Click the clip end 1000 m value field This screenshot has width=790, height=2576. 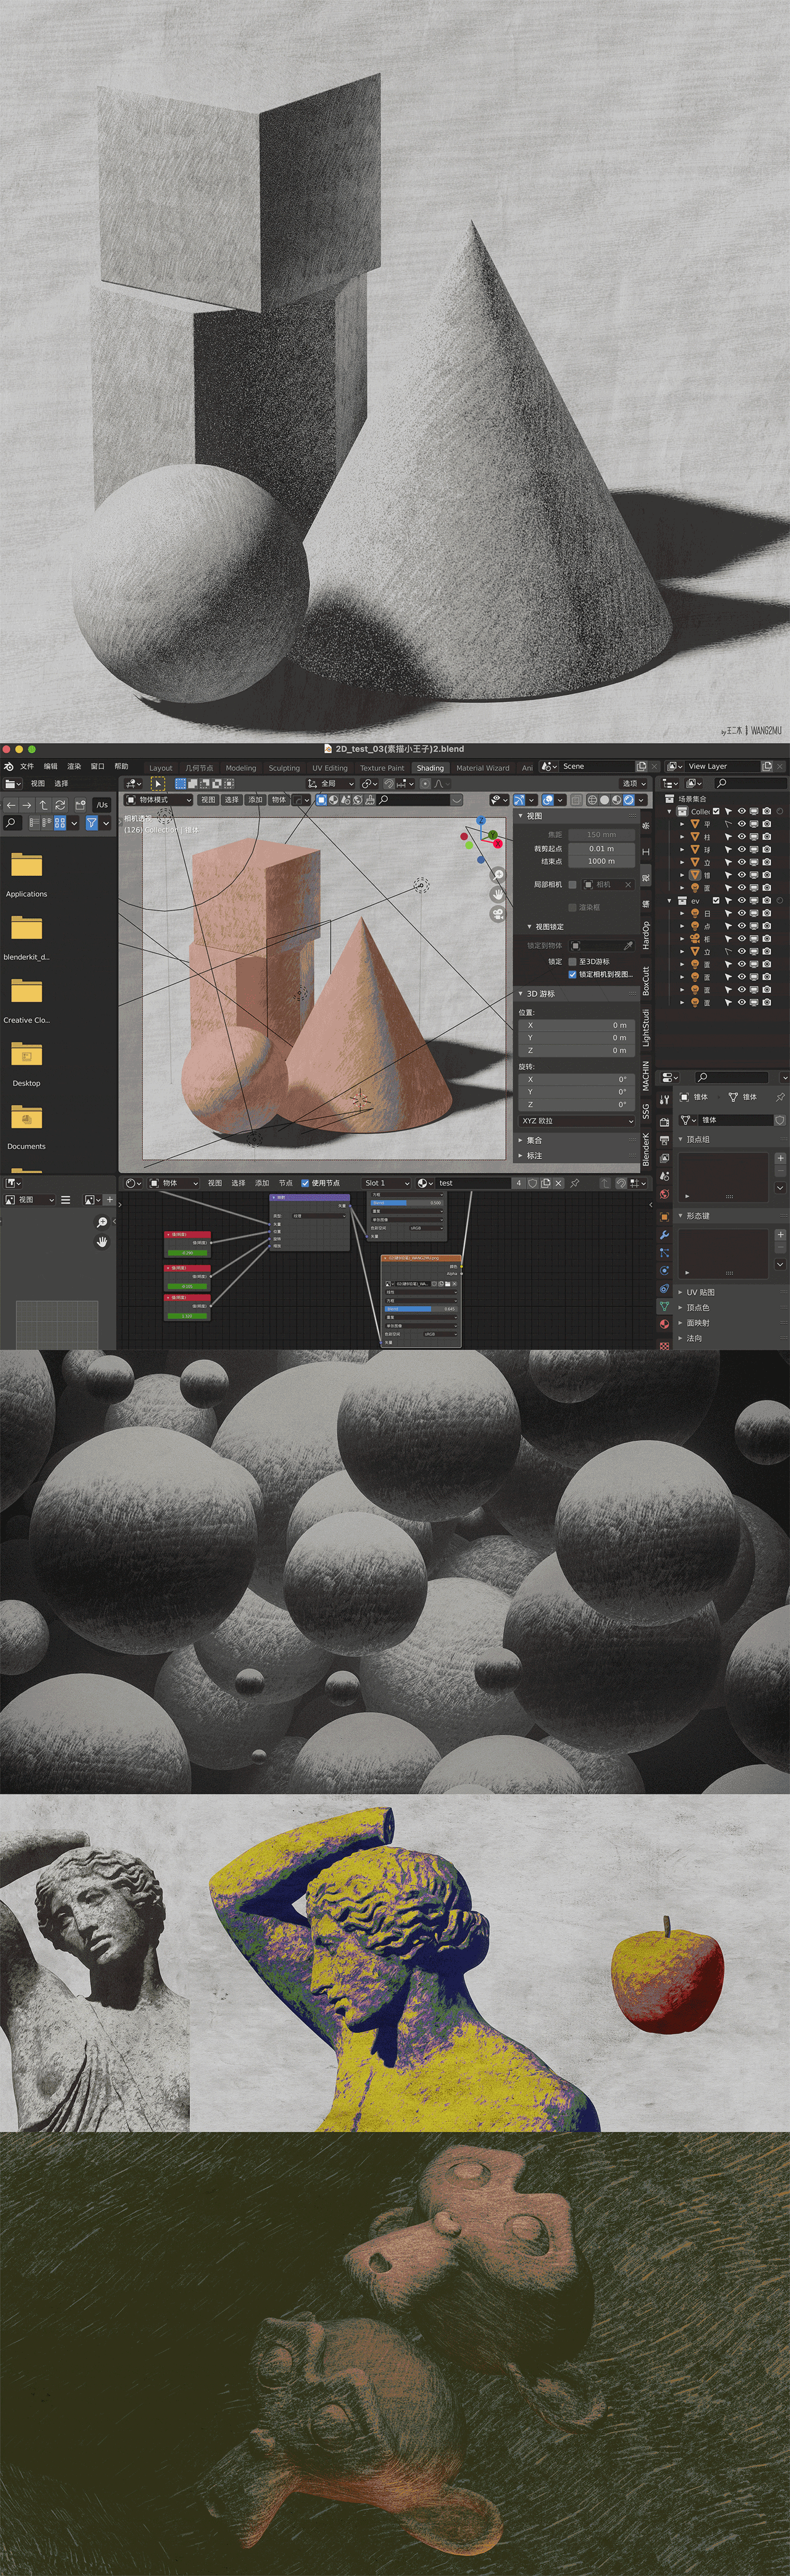coord(601,861)
